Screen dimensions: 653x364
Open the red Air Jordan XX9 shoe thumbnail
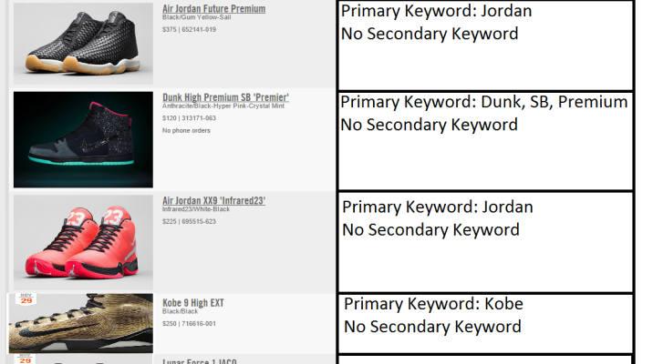[x=83, y=241]
